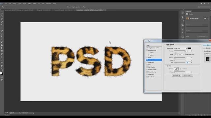The image size is (211, 118).
Task: Click the Make Default button
Action: pos(176,76)
